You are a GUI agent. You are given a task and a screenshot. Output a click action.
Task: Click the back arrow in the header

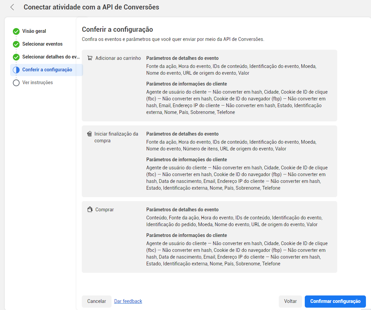(x=12, y=7)
